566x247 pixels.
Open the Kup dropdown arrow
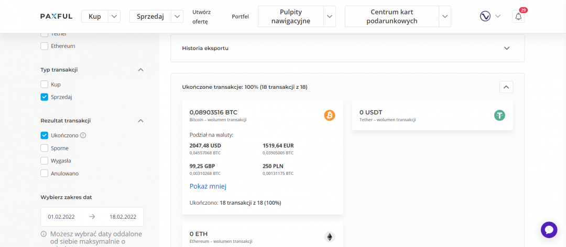(115, 16)
